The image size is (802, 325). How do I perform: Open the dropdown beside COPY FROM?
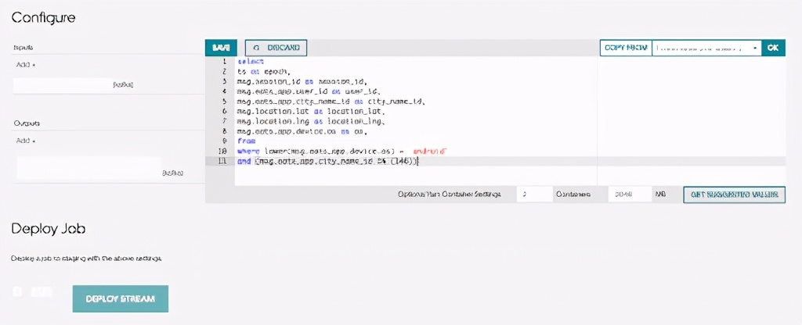coord(706,48)
